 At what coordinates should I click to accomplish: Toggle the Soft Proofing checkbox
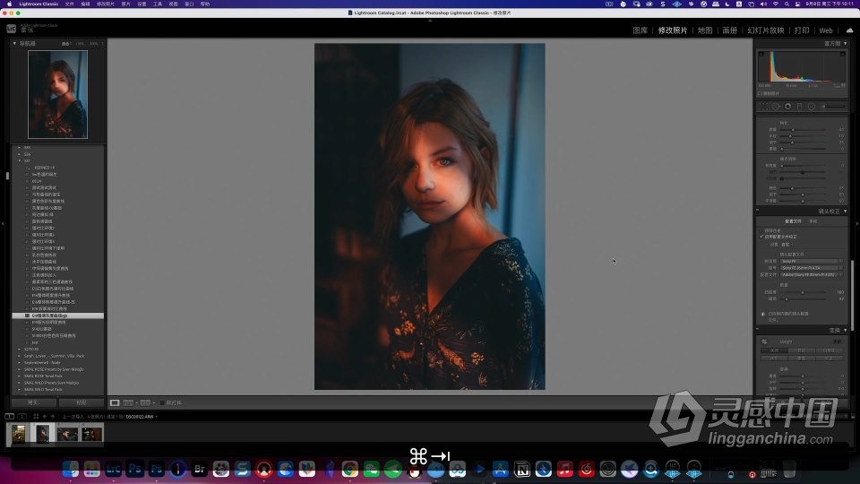tap(162, 402)
